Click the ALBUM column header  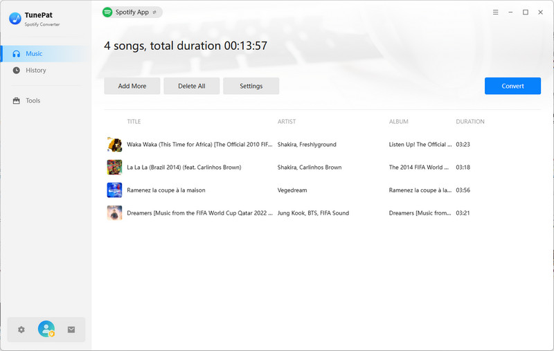pyautogui.click(x=399, y=121)
